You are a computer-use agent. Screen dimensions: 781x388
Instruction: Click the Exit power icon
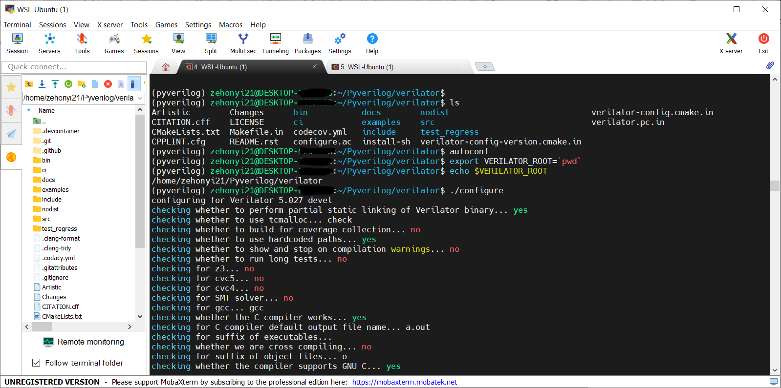tap(763, 43)
